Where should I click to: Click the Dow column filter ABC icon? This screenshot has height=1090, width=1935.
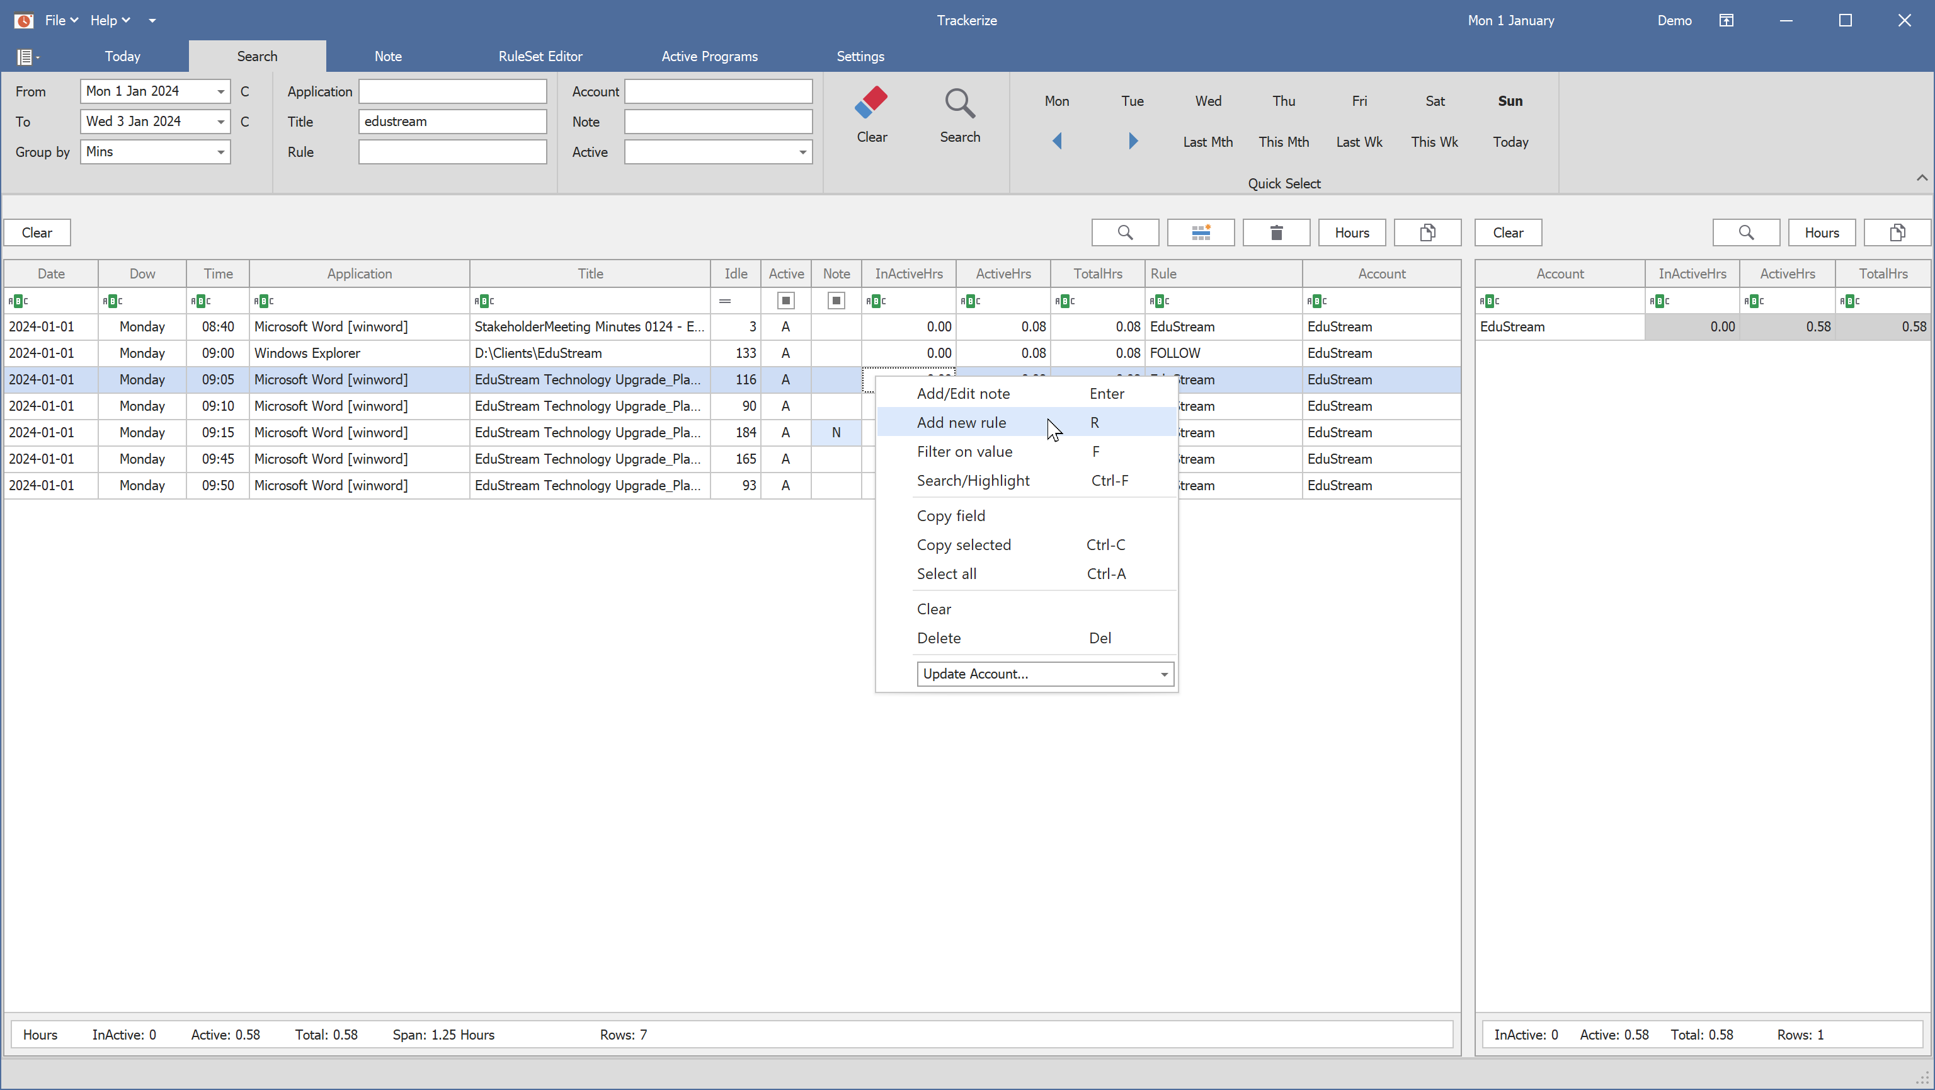pyautogui.click(x=113, y=301)
